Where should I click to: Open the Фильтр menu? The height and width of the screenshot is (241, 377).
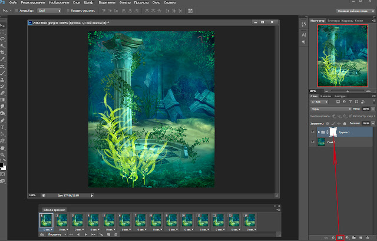tap(125, 2)
